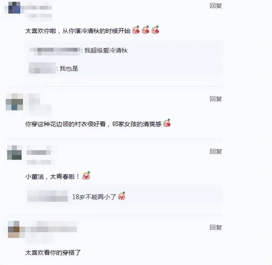This screenshot has height=265, width=272.
Task: Select the comment text 太喜欢看你的穿搭了
Action: [x=53, y=253]
